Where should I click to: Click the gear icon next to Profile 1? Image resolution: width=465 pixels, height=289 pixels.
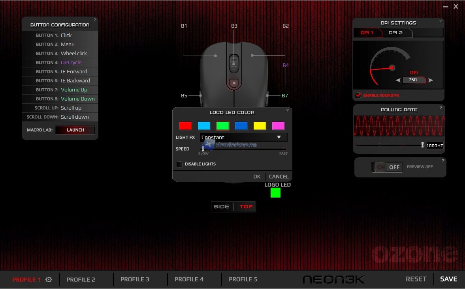pos(49,280)
